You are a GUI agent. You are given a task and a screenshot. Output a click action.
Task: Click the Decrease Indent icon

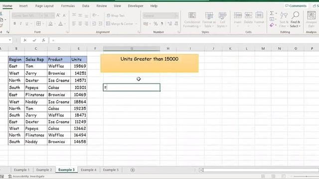[x=94, y=23]
